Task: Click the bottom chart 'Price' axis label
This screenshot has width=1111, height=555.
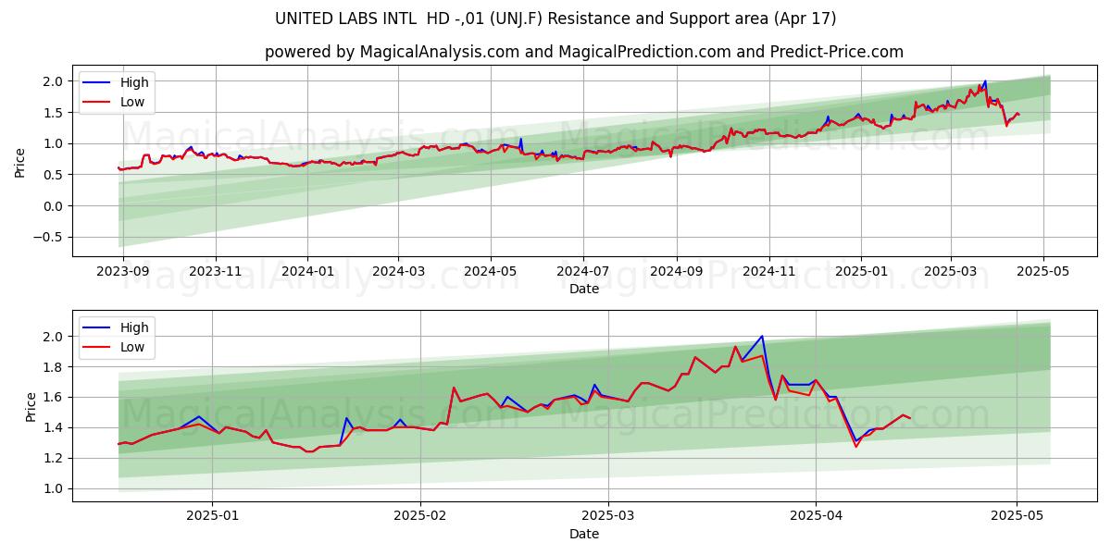Action: point(31,407)
